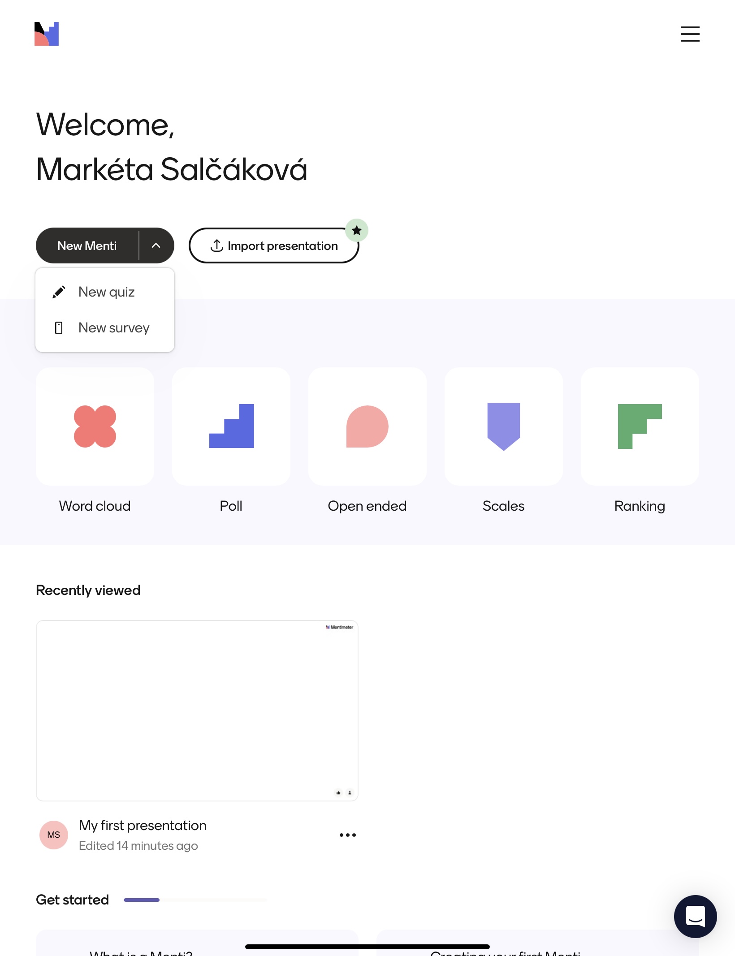Viewport: 735px width, 956px height.
Task: Click the Mentimeter logo icon
Action: [47, 34]
